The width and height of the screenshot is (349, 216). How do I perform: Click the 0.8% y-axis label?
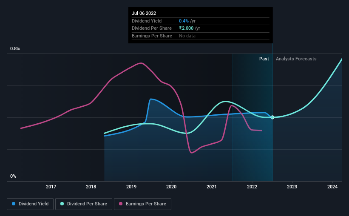[x=15, y=48]
